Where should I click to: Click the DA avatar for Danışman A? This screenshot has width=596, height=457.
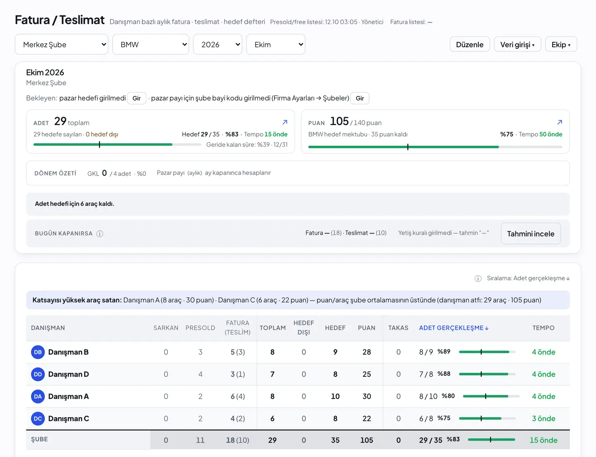(x=38, y=397)
